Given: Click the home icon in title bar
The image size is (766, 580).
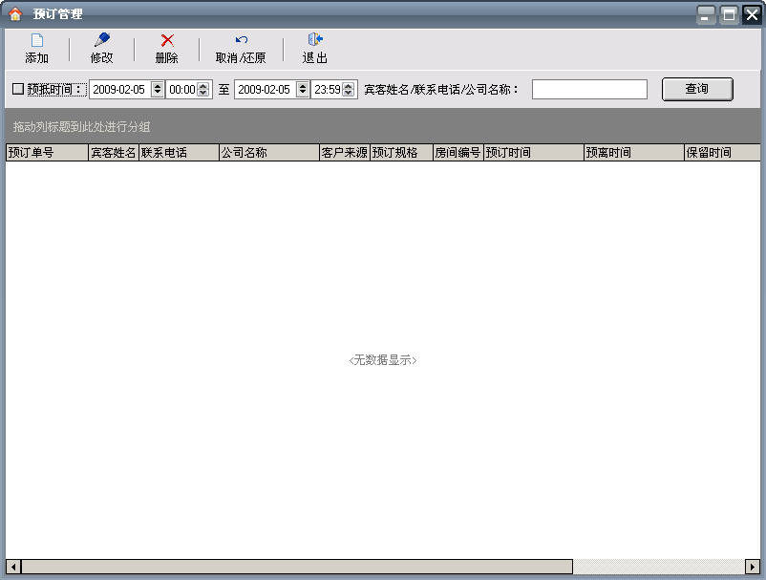Looking at the screenshot, I should 15,14.
